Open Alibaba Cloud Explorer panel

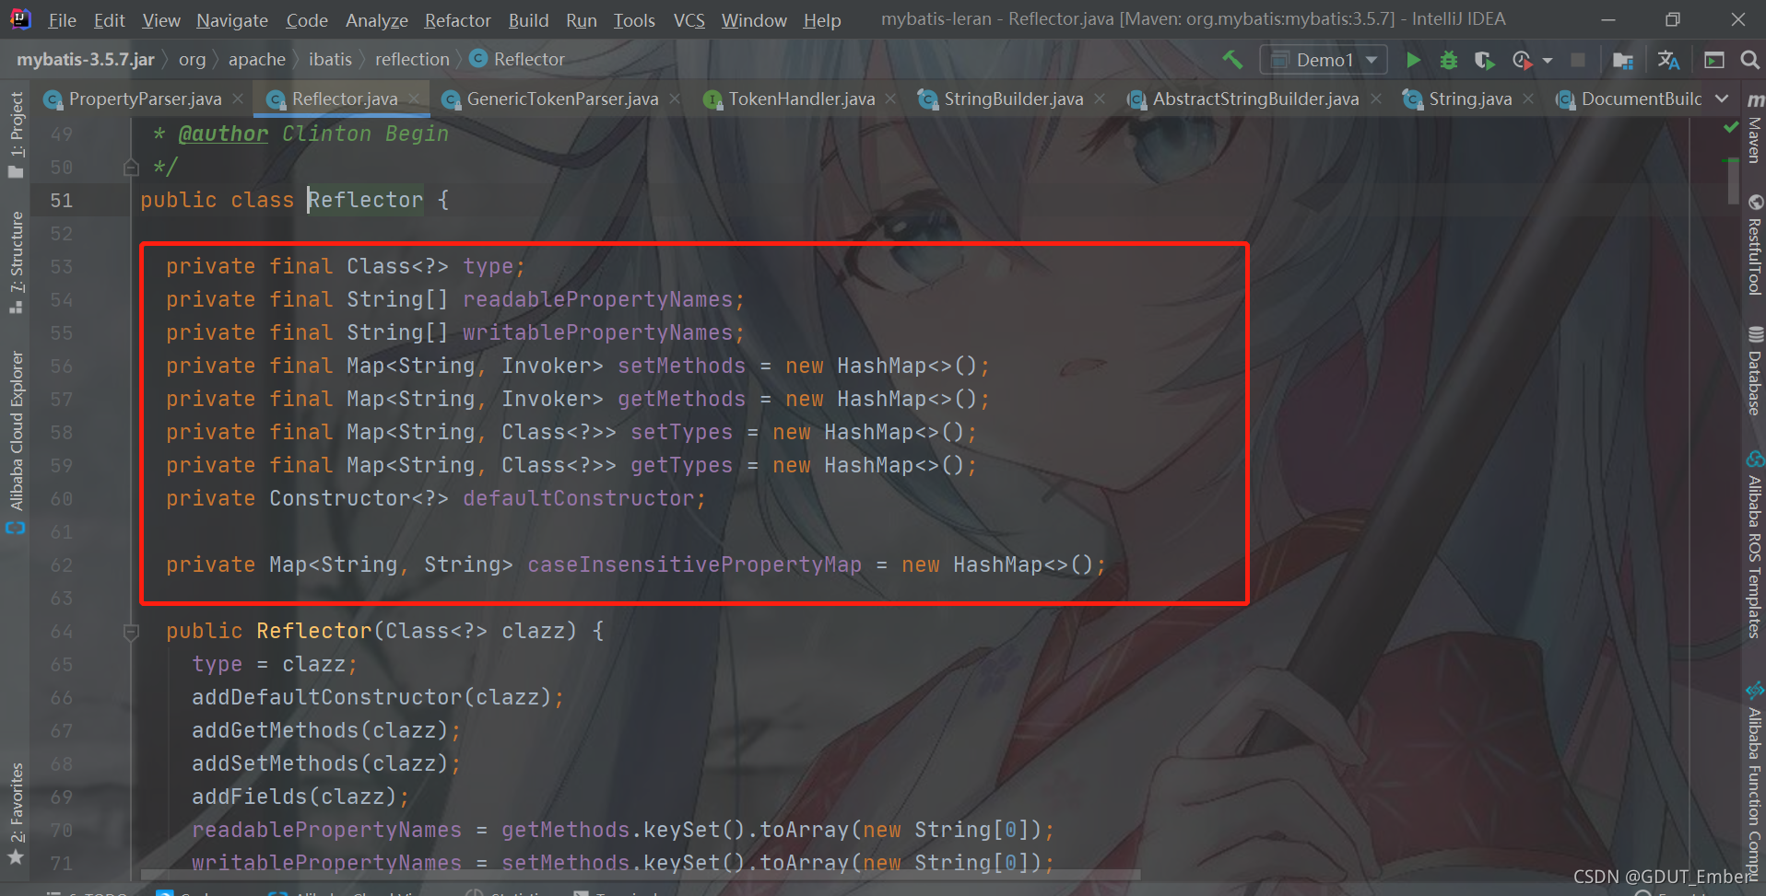pos(16,442)
